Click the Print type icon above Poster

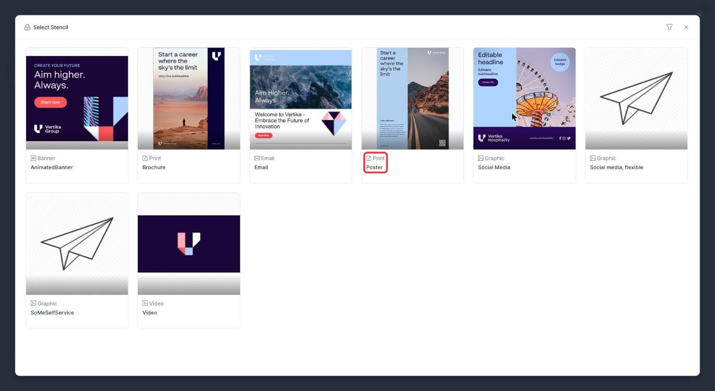(x=369, y=158)
